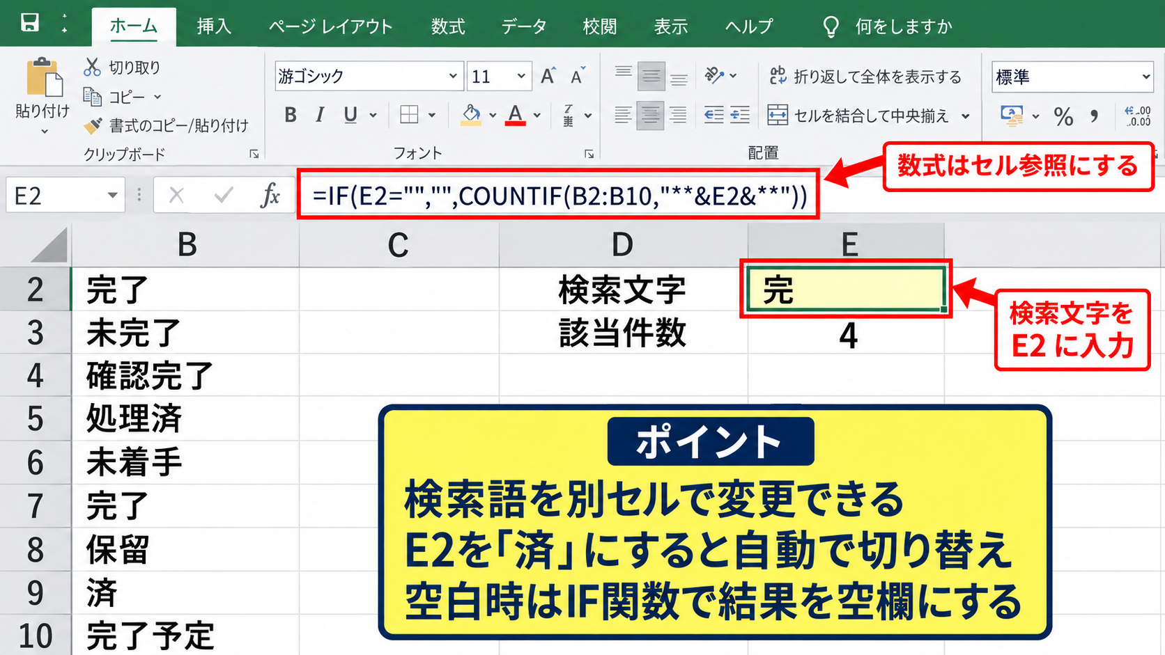Open the 標準 number format dropdown
The height and width of the screenshot is (655, 1165).
click(1146, 77)
